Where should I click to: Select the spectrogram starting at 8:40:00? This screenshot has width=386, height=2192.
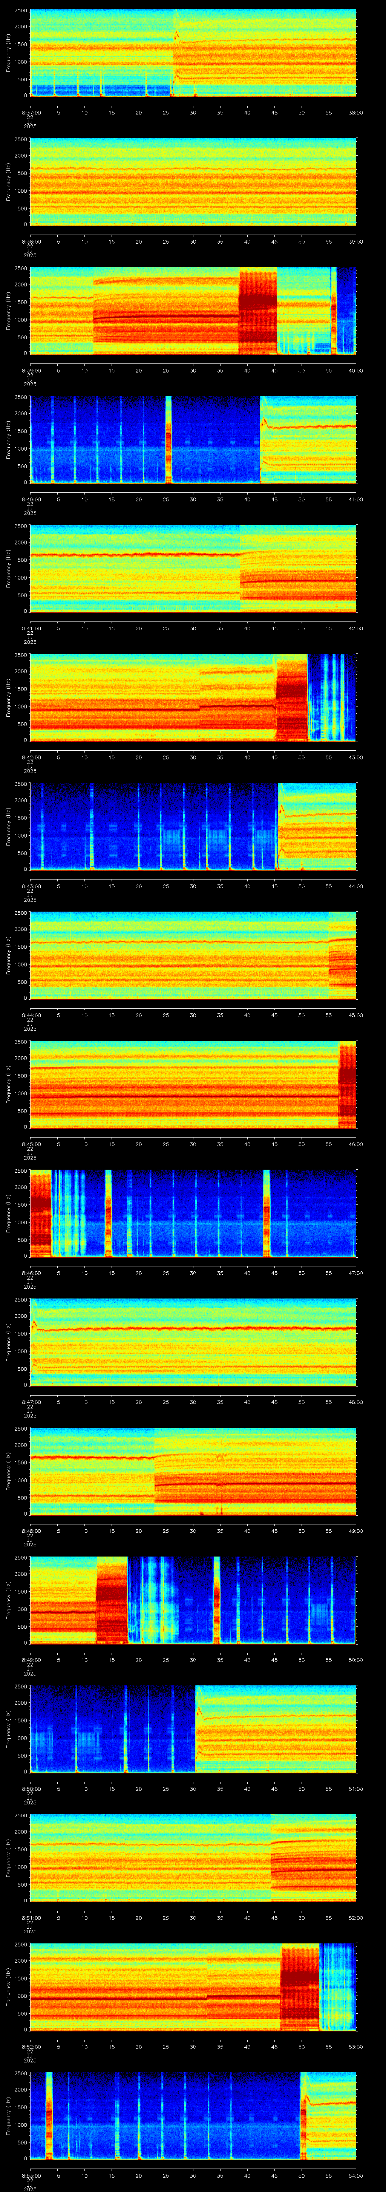(193, 439)
